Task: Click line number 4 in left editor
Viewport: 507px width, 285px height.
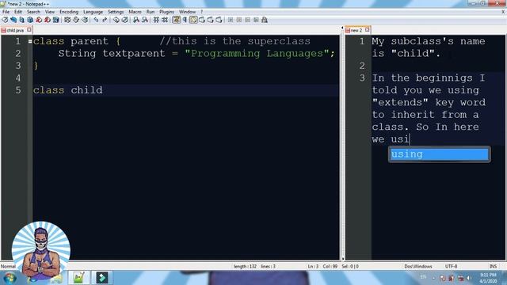Action: click(17, 78)
